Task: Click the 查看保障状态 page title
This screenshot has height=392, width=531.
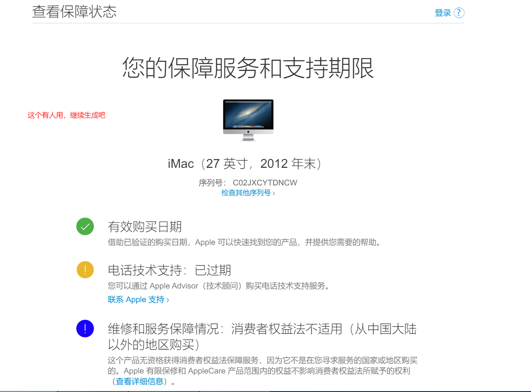Action: click(75, 12)
